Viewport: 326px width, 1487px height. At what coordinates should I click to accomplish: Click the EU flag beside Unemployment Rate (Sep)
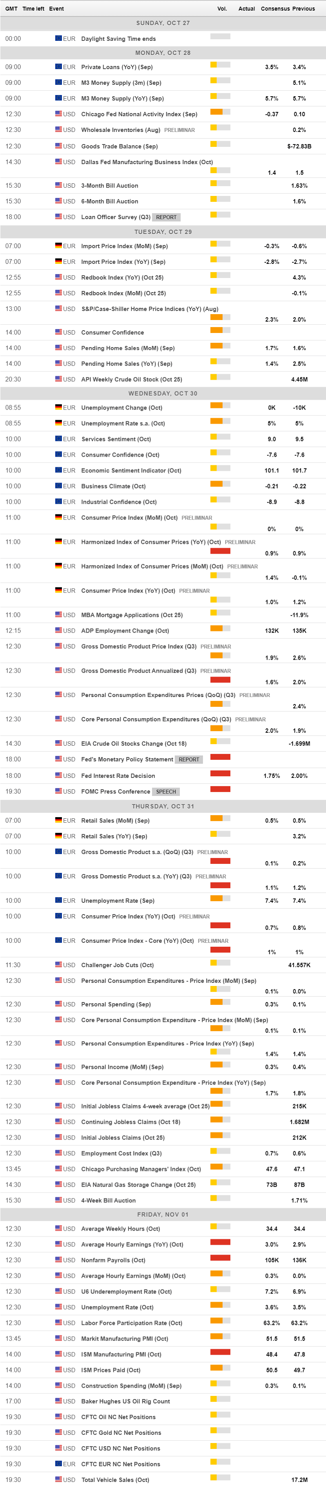tap(58, 900)
